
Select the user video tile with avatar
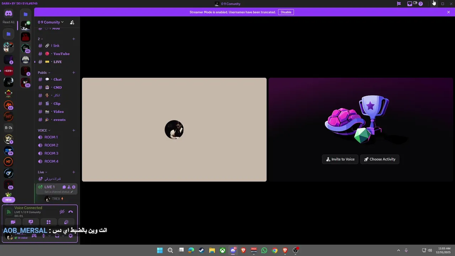pos(174,130)
